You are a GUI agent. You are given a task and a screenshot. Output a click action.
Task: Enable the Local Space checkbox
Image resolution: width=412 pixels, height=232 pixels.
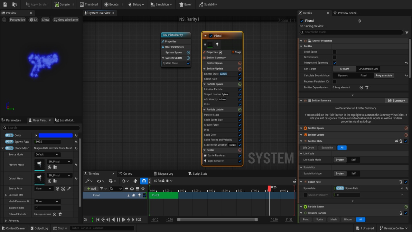(334, 52)
